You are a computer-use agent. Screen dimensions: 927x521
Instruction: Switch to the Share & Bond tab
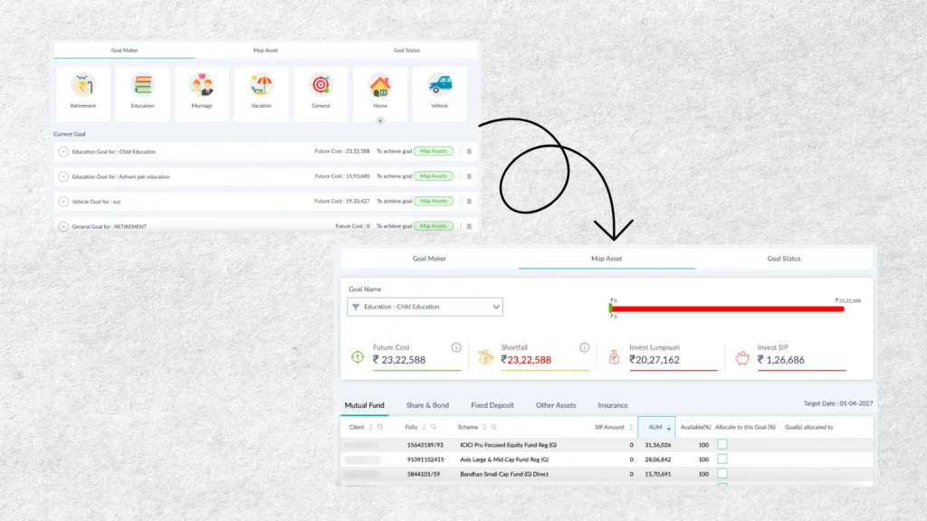tap(426, 405)
